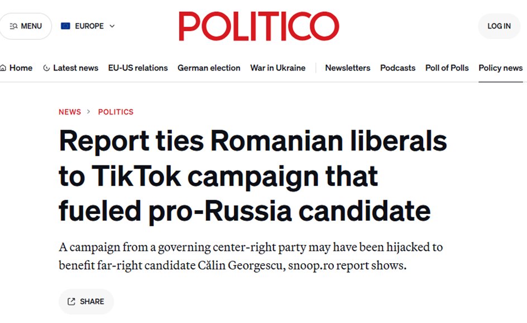Go to Poll of Polls
Screen dimensions: 527x323
447,68
